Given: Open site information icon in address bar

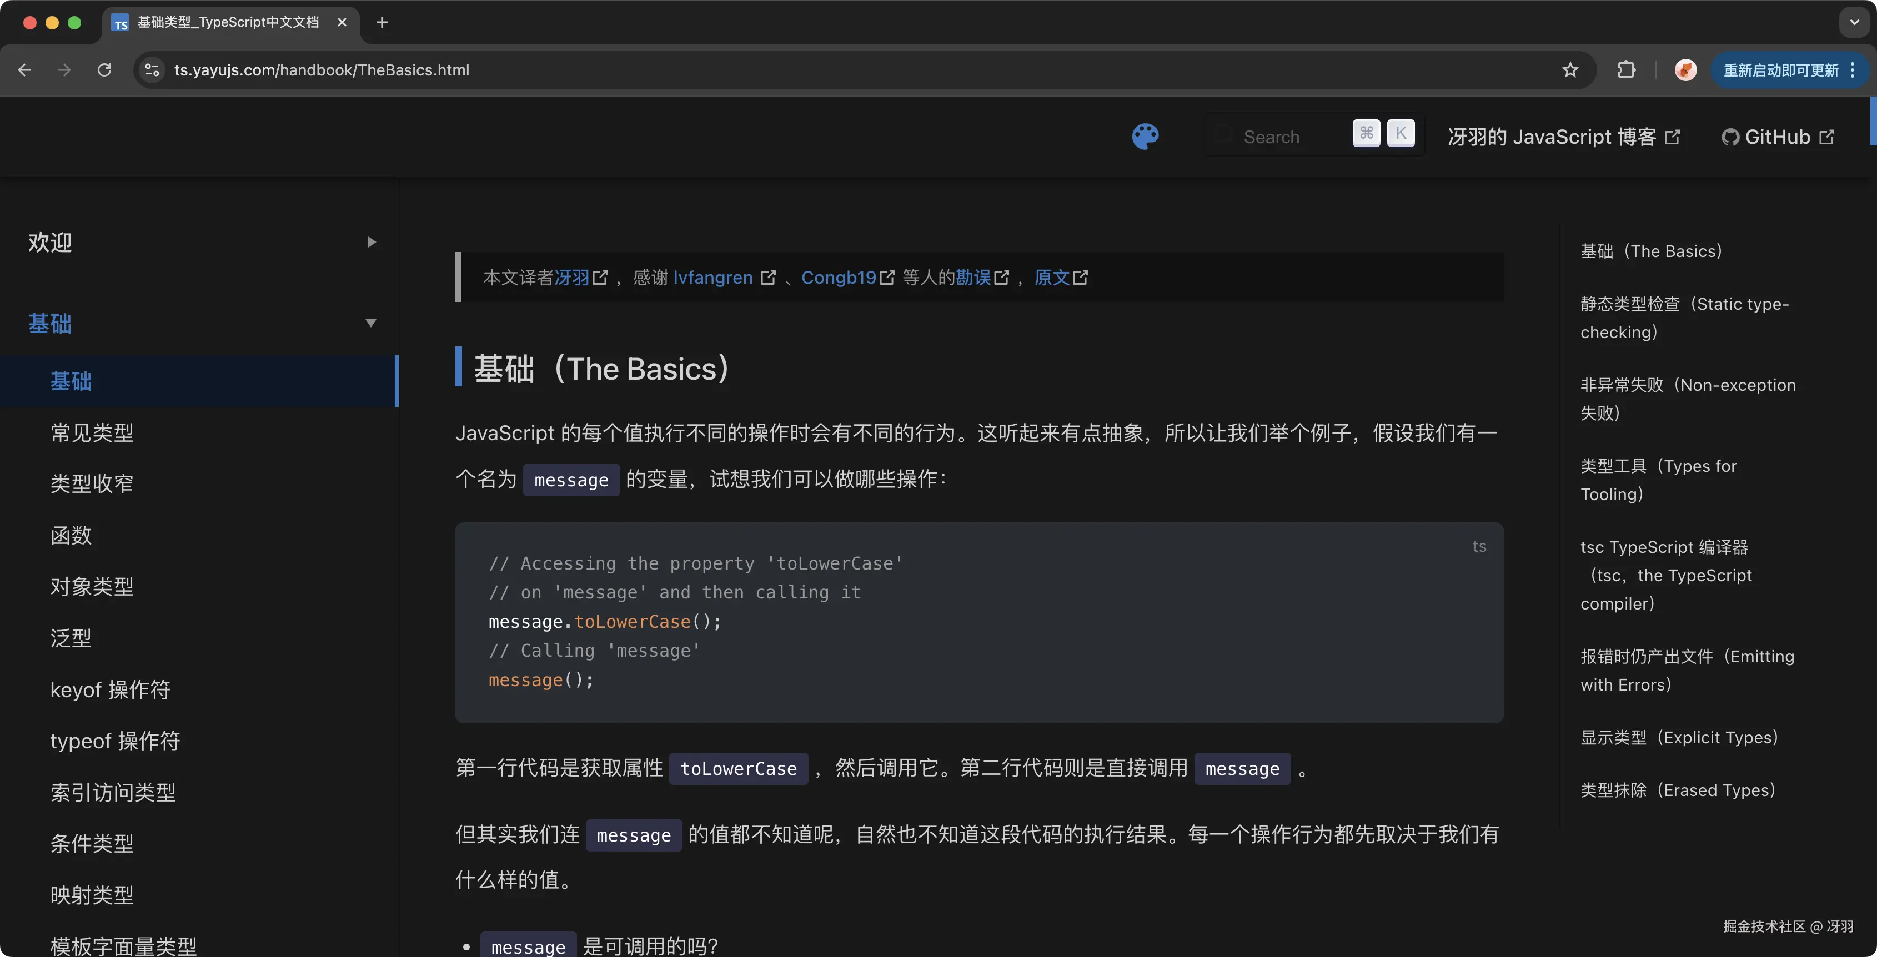Looking at the screenshot, I should (x=152, y=70).
